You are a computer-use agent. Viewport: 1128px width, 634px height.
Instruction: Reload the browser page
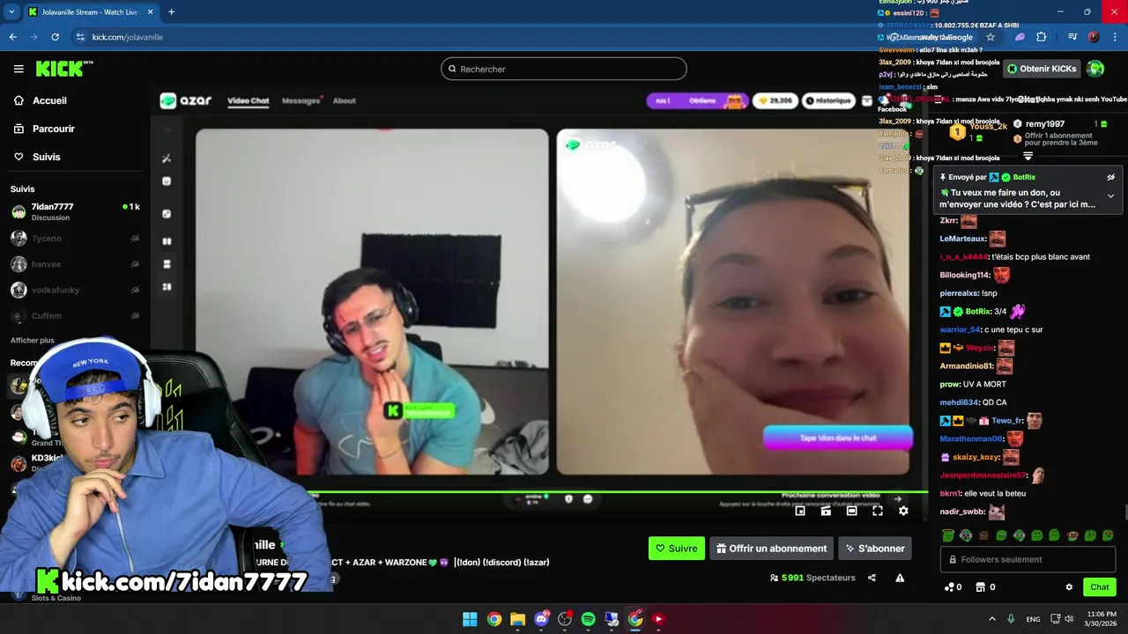coord(55,37)
